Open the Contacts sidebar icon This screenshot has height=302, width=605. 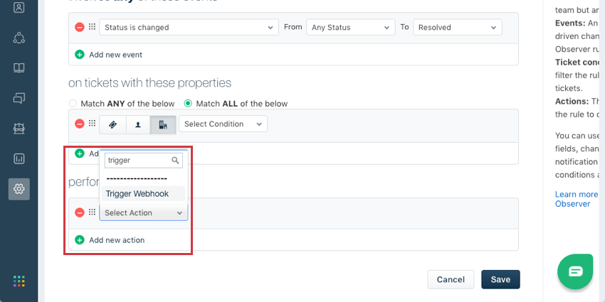pos(19,8)
